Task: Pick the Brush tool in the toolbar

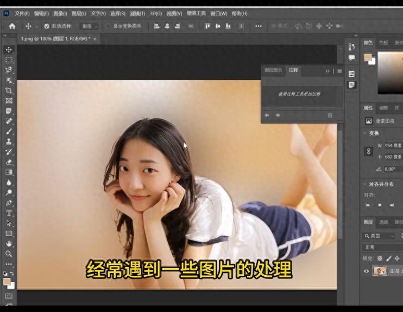Action: (9, 131)
